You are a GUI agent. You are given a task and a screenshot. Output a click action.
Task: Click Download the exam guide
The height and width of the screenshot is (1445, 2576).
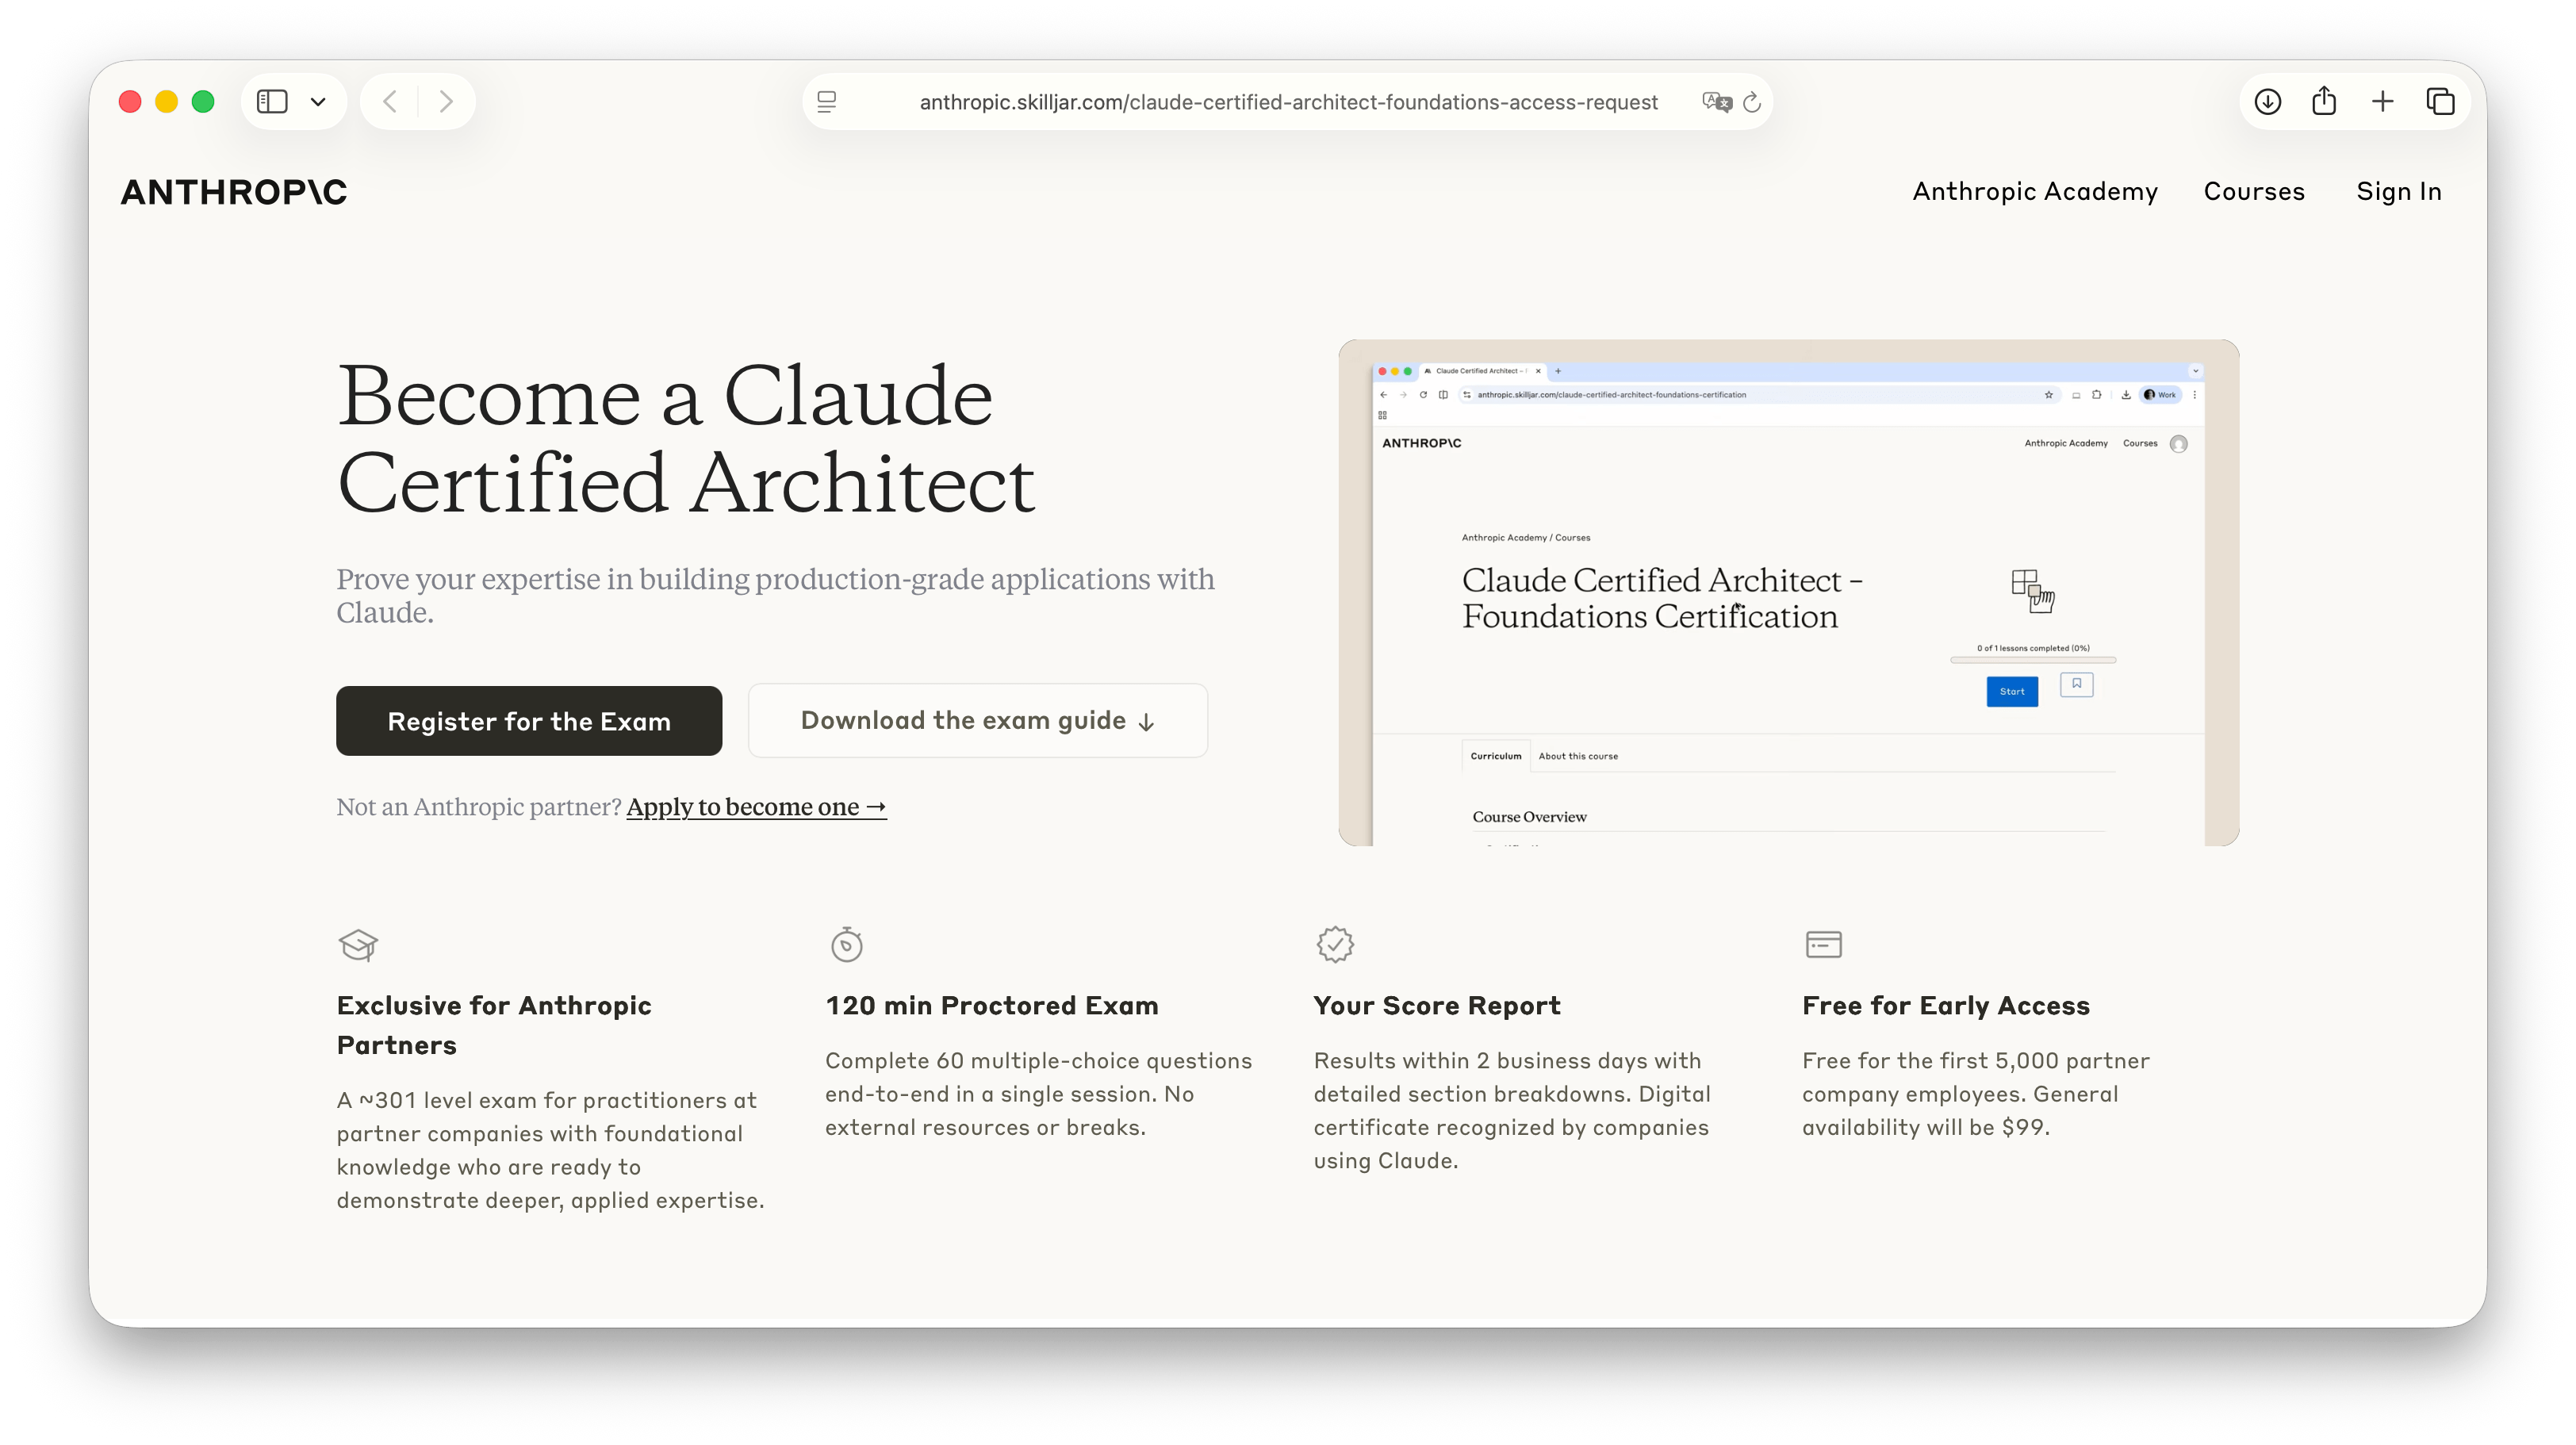(977, 720)
